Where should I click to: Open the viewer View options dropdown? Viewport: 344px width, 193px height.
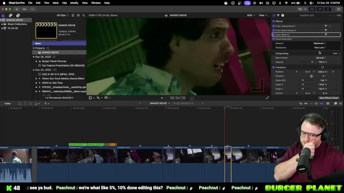click(263, 15)
